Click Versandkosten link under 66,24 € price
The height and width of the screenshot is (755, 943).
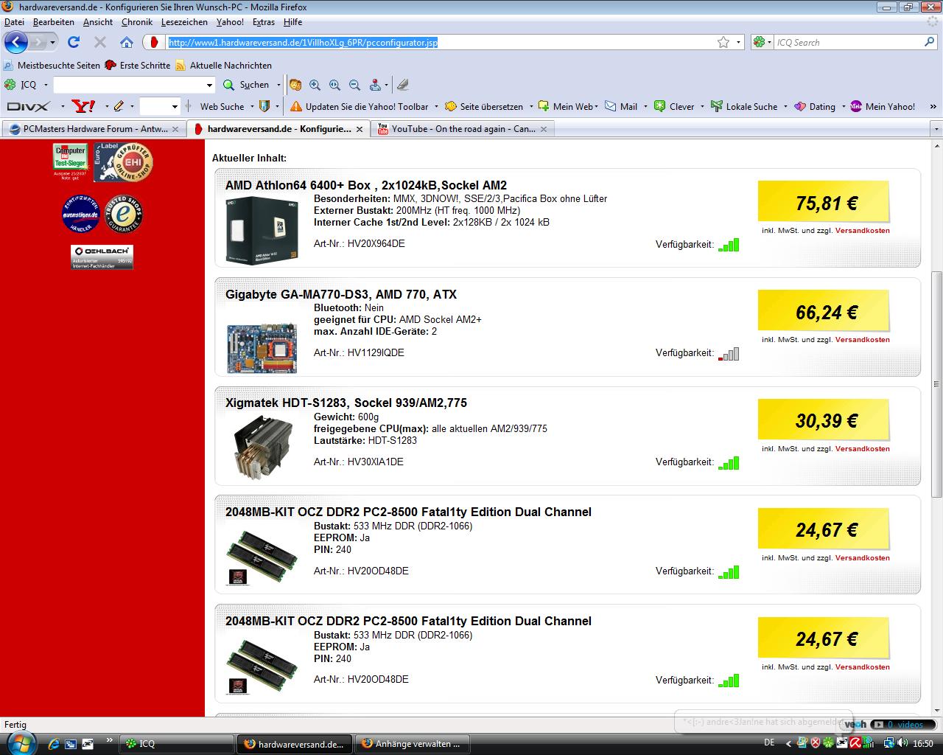tap(862, 340)
